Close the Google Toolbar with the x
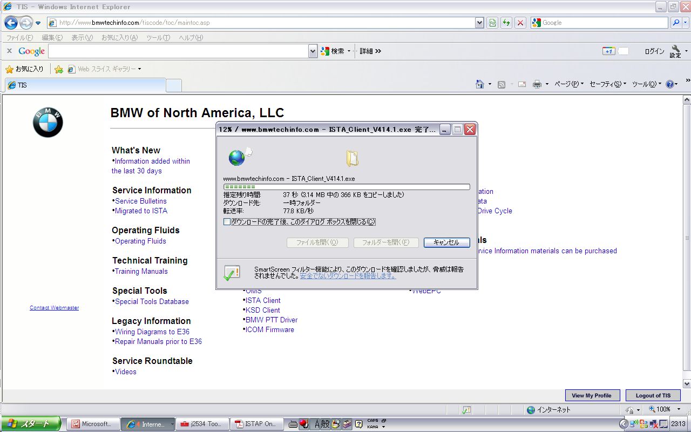 click(9, 51)
